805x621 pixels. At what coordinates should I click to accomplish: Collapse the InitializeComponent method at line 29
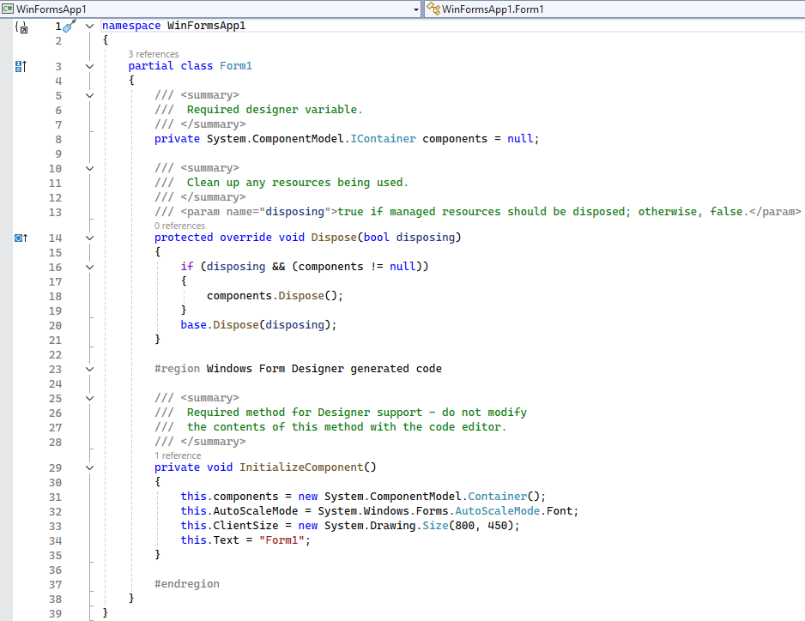[90, 467]
